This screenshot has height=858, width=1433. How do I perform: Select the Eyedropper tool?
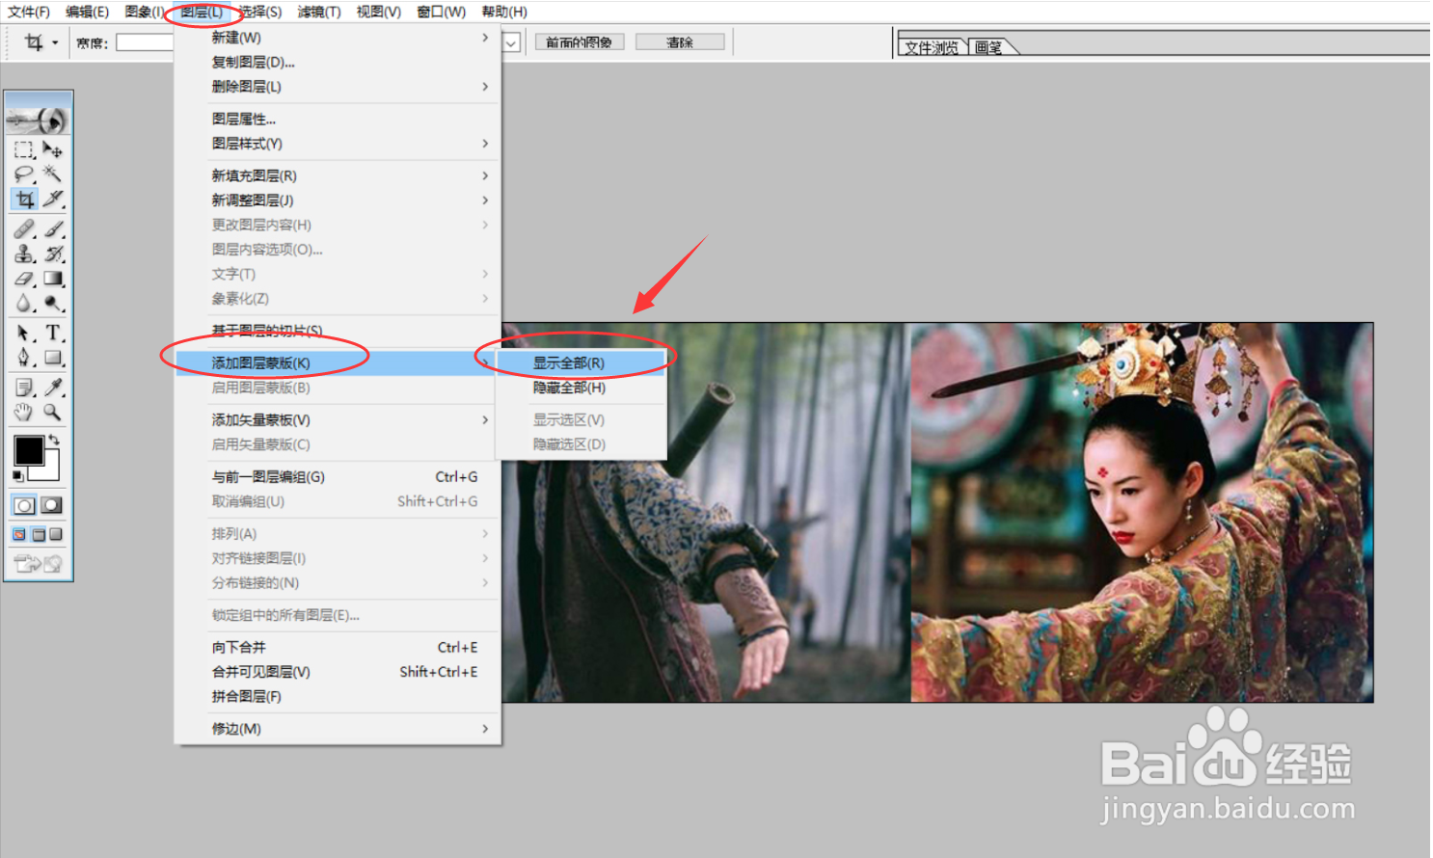[x=53, y=388]
